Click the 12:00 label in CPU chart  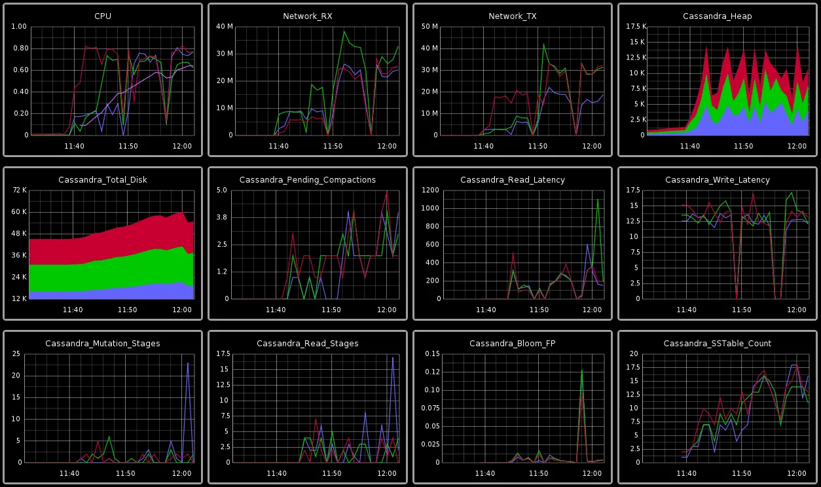(x=181, y=146)
